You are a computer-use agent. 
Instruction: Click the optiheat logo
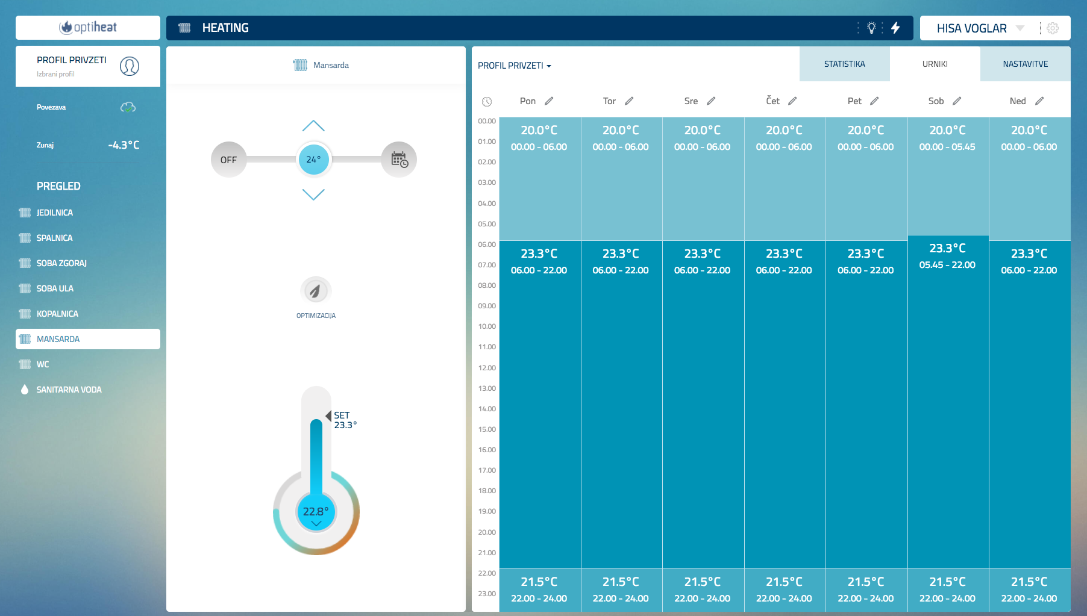tap(88, 27)
